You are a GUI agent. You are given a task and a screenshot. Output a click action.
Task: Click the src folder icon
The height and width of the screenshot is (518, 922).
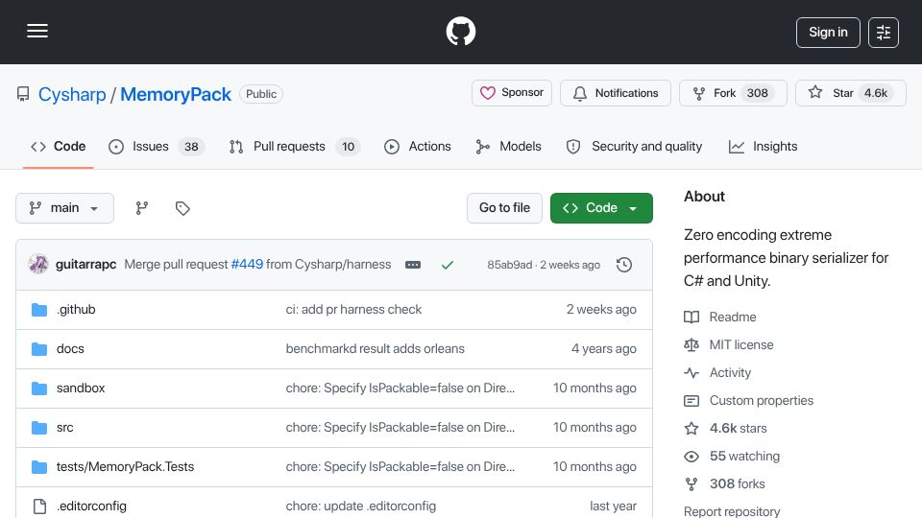click(39, 428)
